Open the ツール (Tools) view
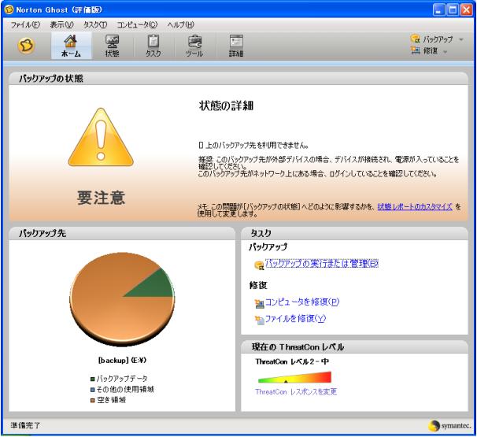Screen dimensions: 477x437 point(194,46)
